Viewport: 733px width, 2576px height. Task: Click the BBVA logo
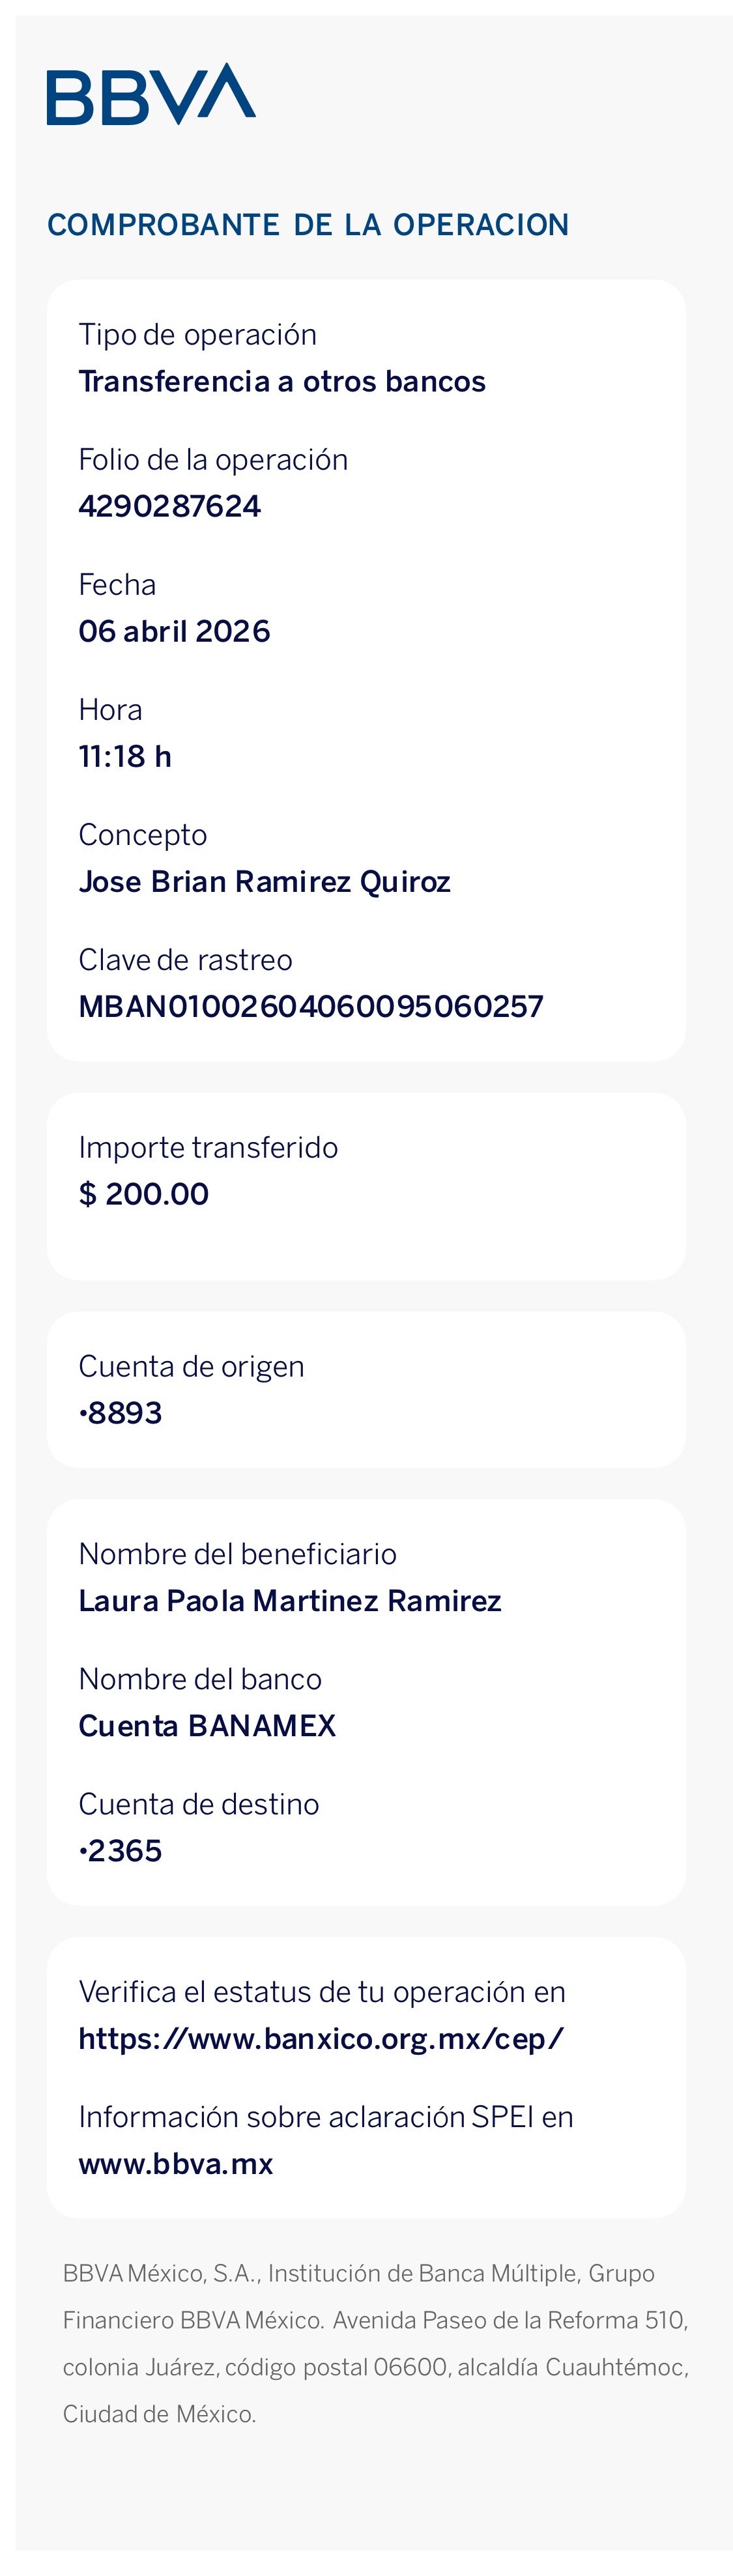pos(151,94)
